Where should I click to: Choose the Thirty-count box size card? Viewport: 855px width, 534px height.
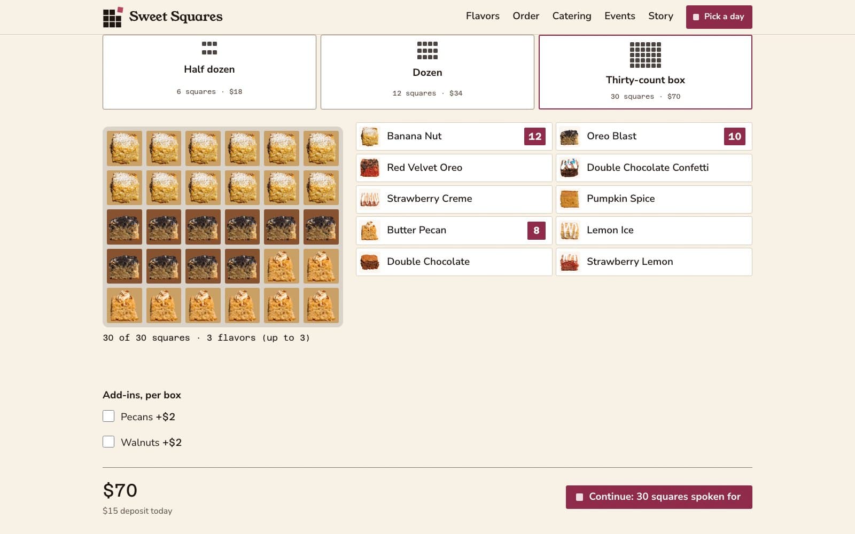[x=646, y=72]
